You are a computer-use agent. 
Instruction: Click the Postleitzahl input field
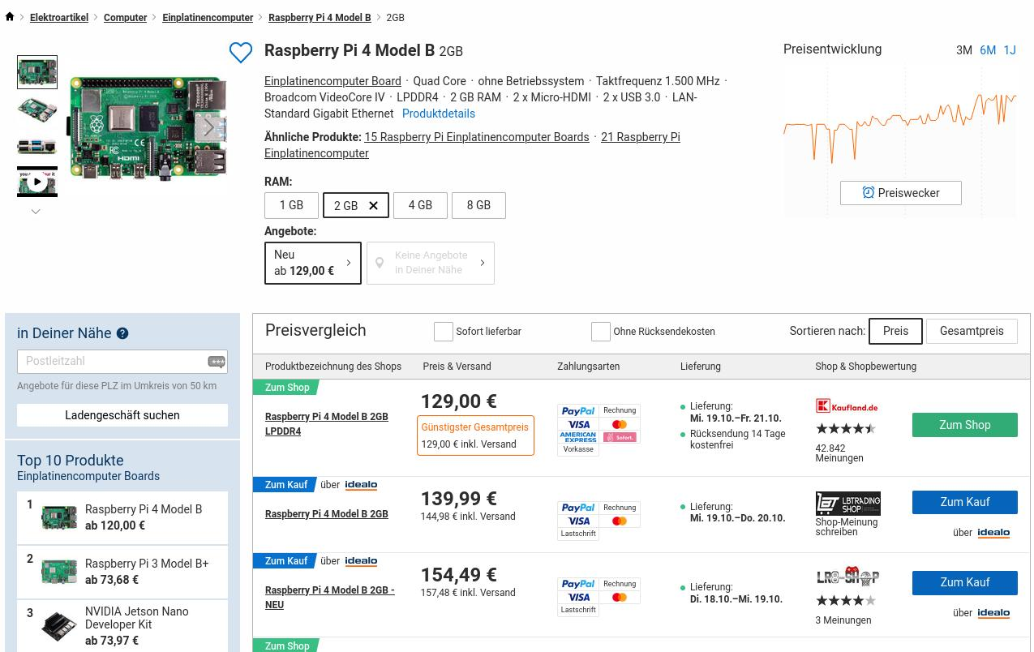tap(114, 362)
